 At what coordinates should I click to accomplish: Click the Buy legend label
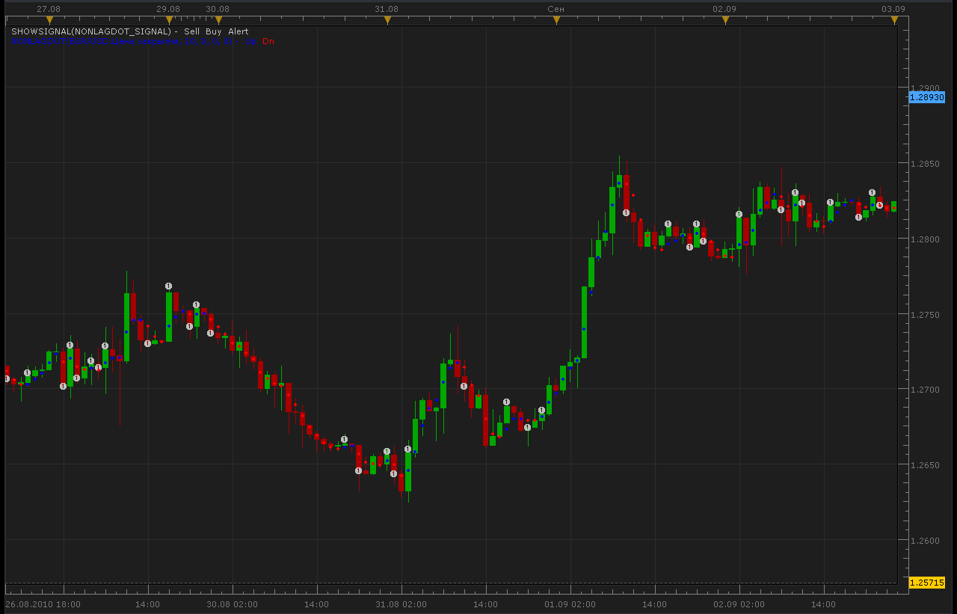pyautogui.click(x=215, y=31)
